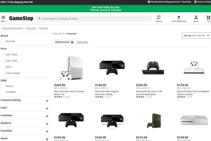Expand the Genre filter section
The image size is (211, 141).
point(47,139)
